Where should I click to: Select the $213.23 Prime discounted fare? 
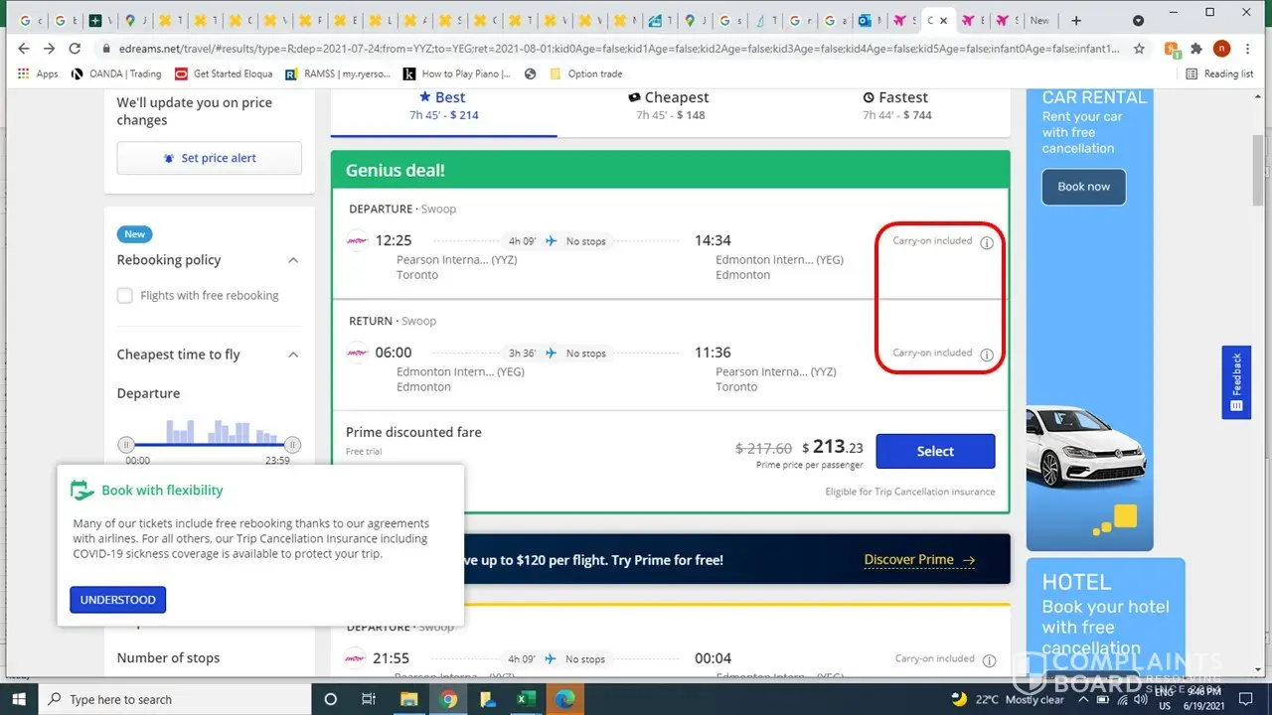[934, 451]
